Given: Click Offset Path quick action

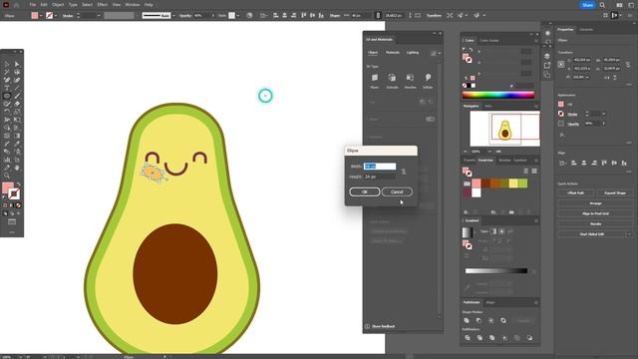Looking at the screenshot, I should click(576, 192).
